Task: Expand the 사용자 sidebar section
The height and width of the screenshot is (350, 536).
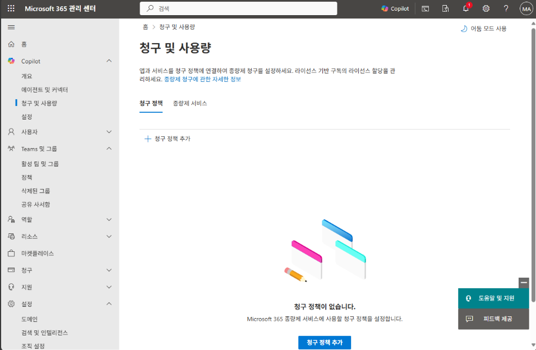Action: pyautogui.click(x=109, y=132)
